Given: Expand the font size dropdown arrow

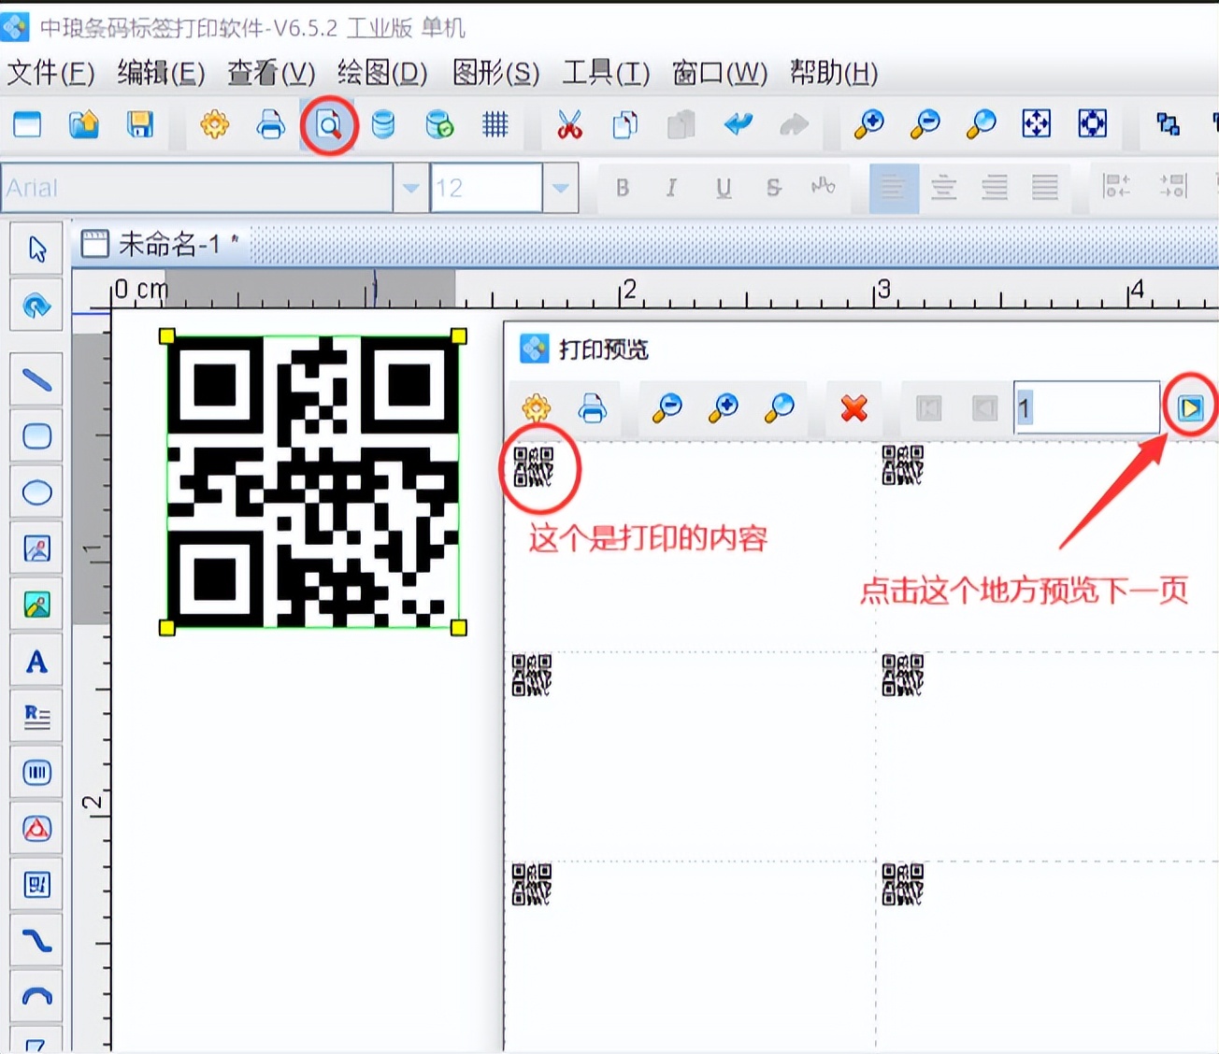Looking at the screenshot, I should (560, 188).
